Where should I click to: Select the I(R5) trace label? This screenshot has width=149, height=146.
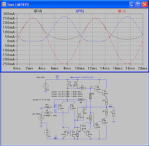tap(80, 11)
